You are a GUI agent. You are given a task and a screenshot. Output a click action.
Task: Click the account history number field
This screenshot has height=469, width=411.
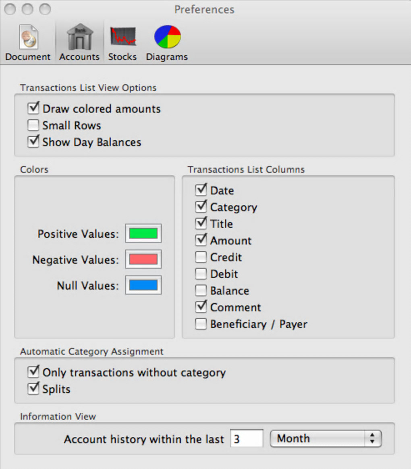tap(247, 438)
